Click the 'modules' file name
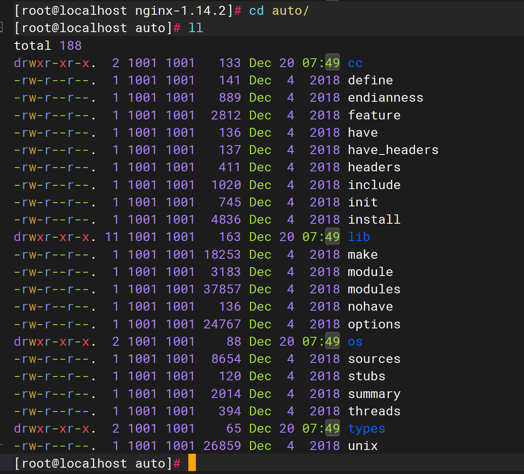The width and height of the screenshot is (524, 474). pyautogui.click(x=374, y=289)
